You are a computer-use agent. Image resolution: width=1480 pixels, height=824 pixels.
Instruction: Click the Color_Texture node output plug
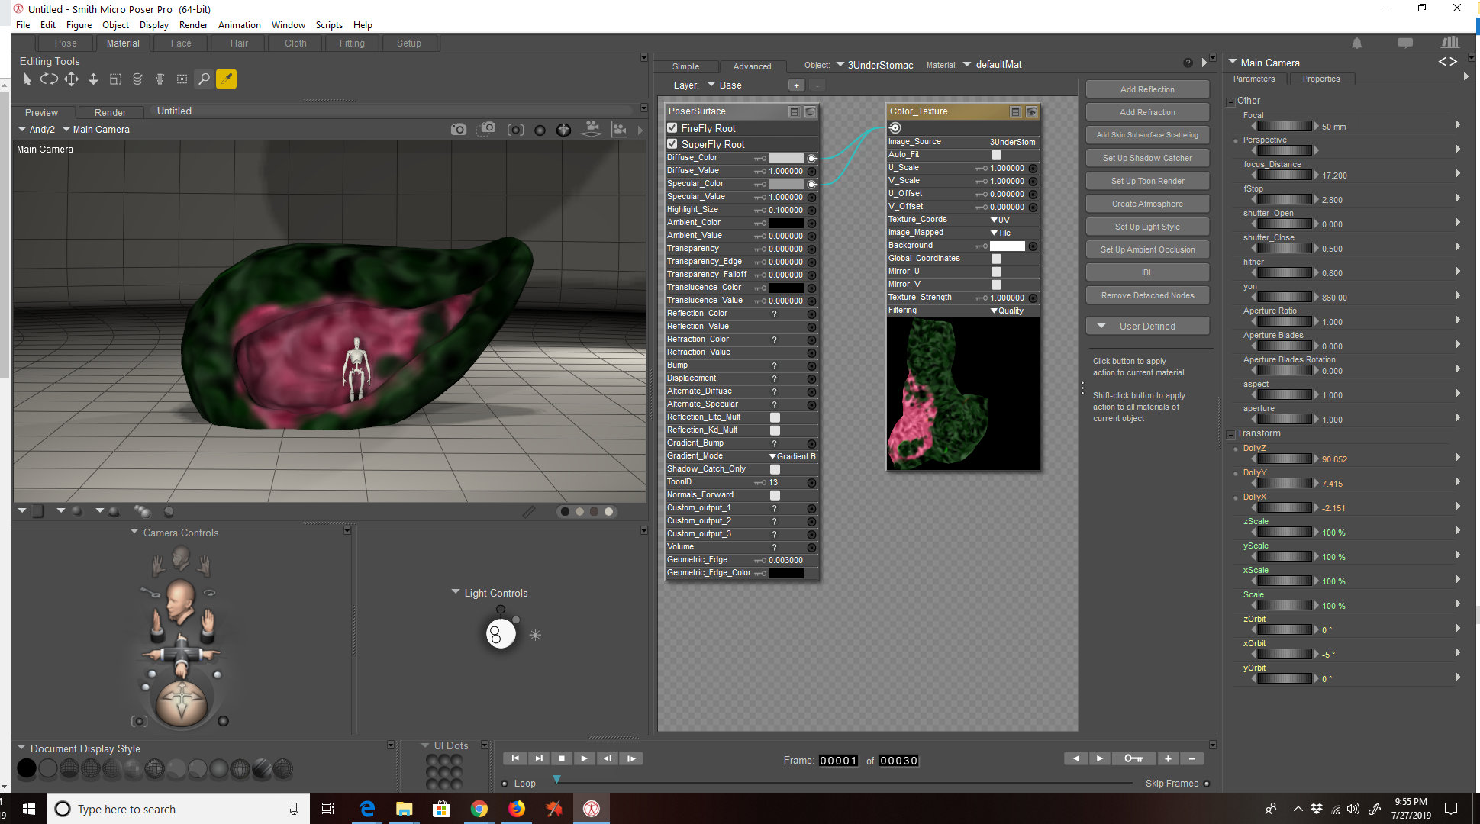click(895, 128)
